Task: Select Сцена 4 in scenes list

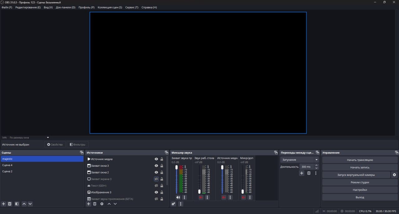Action: [x=42, y=165]
